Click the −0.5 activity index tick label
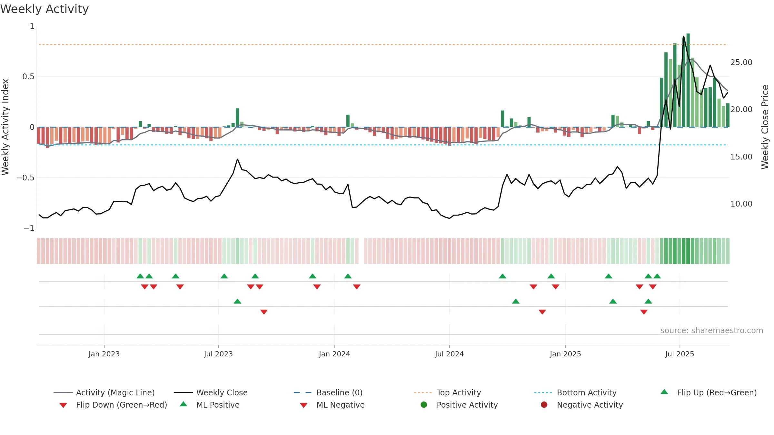Image resolution: width=774 pixels, height=435 pixels. pyautogui.click(x=25, y=178)
